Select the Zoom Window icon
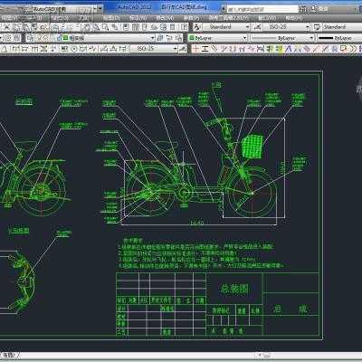This screenshot has width=362, height=362. [105, 27]
